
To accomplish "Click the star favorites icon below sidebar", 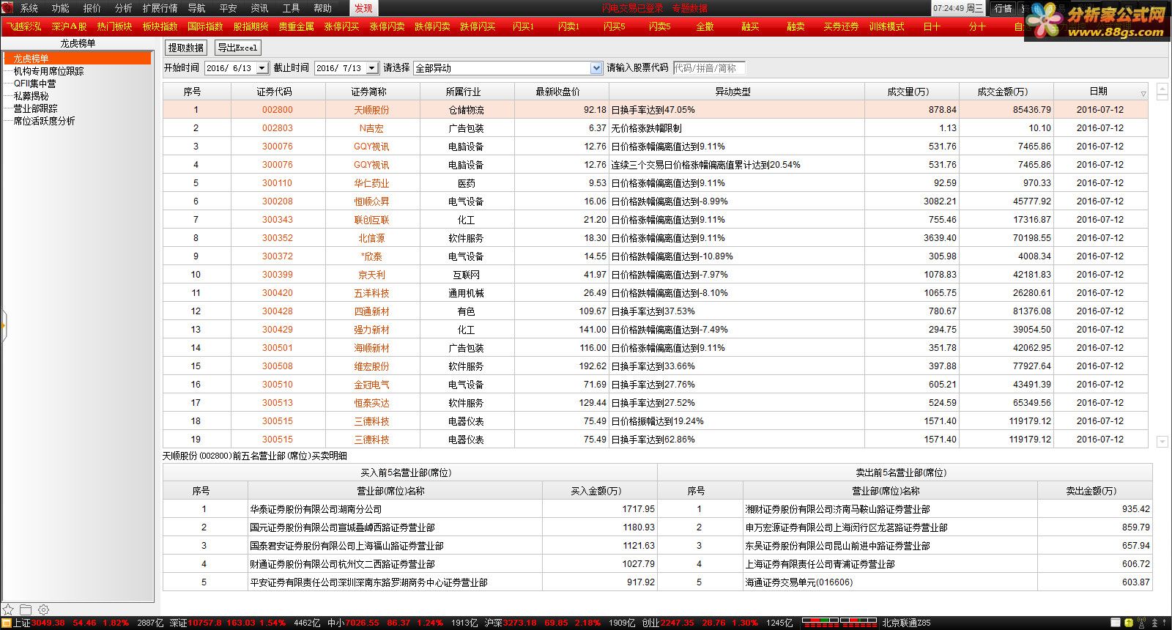I will [x=8, y=609].
